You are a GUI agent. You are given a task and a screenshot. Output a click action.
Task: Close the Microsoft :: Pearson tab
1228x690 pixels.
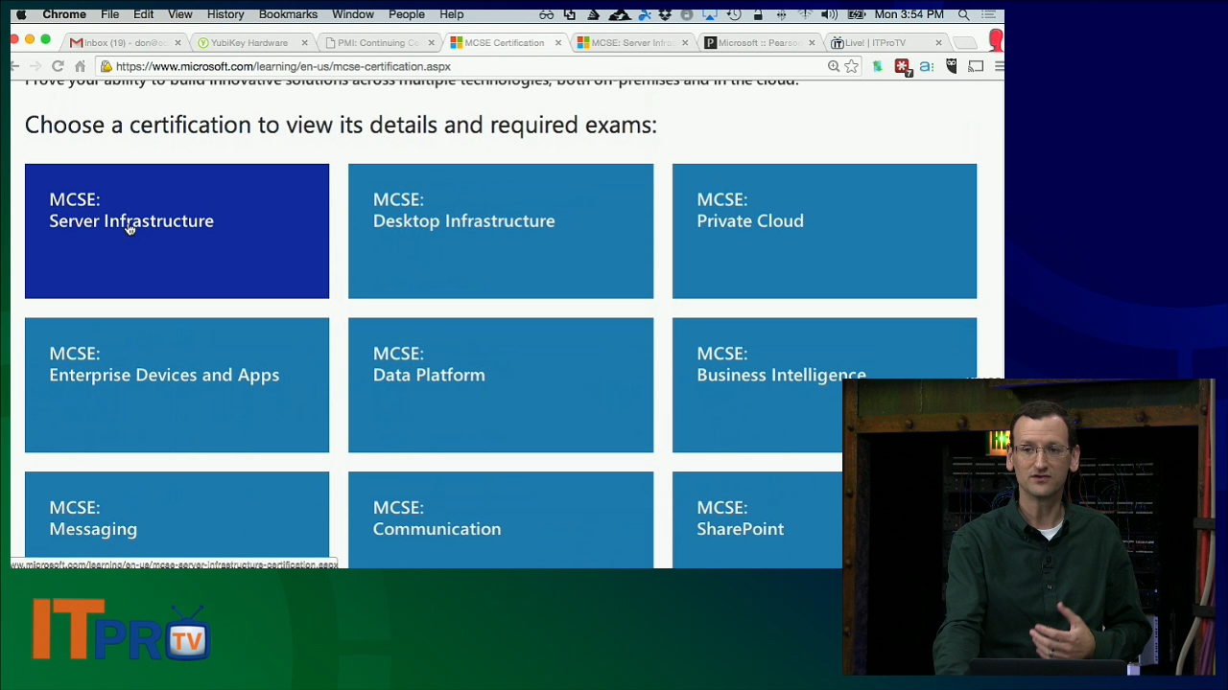click(812, 43)
